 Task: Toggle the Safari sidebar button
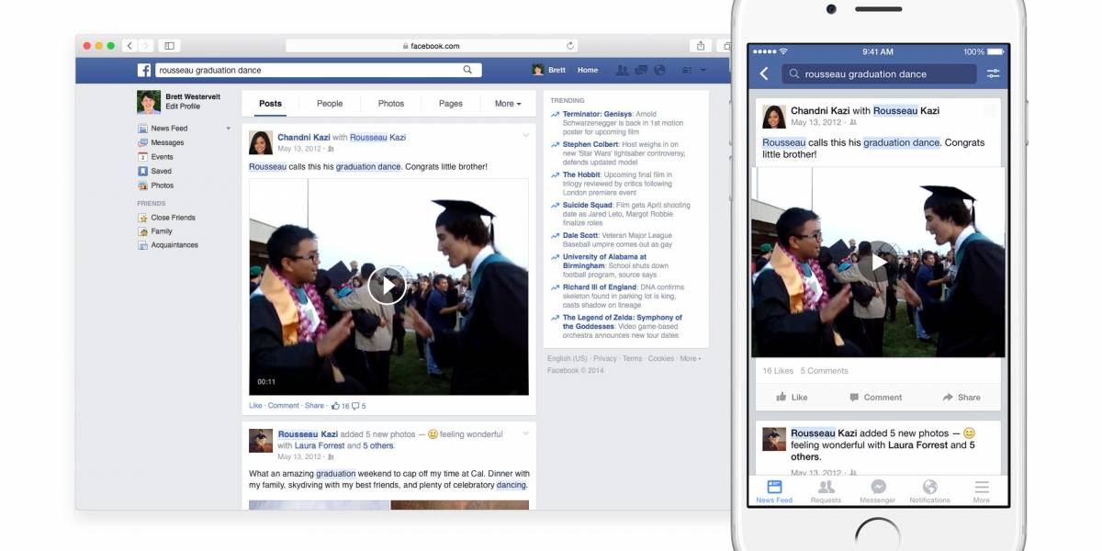click(169, 46)
